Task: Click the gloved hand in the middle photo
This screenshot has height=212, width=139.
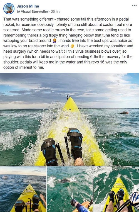Action: (74, 203)
